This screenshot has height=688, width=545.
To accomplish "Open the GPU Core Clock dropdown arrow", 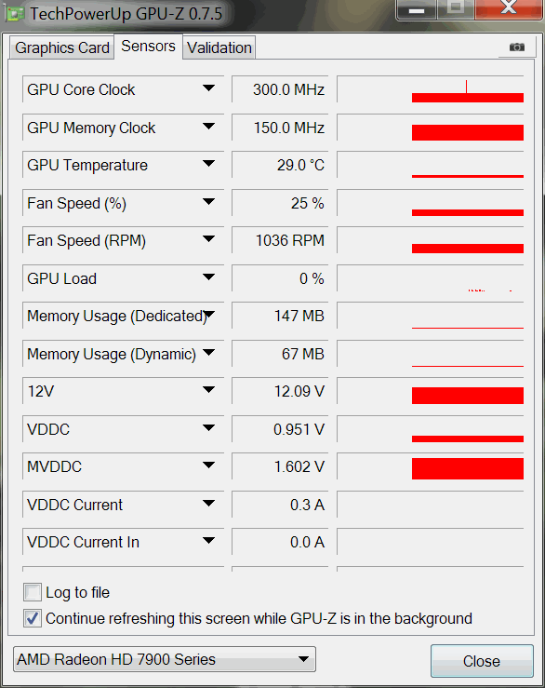I will 209,88.
